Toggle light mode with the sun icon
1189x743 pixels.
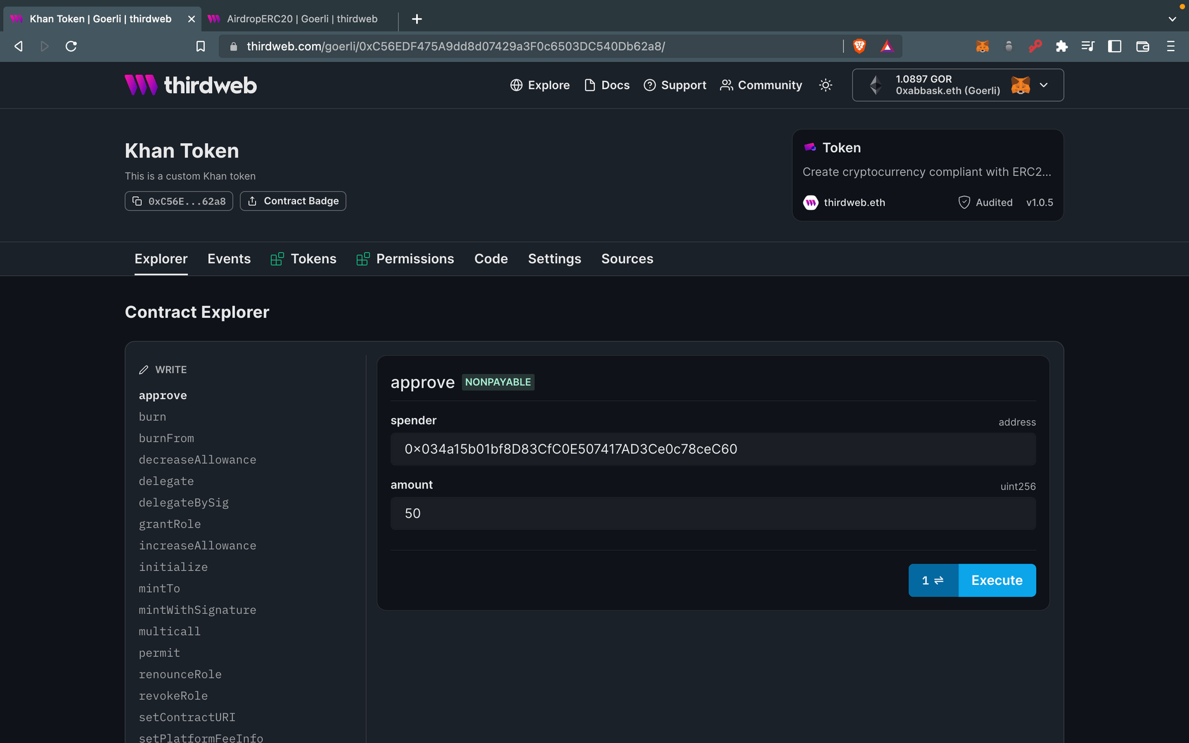825,85
